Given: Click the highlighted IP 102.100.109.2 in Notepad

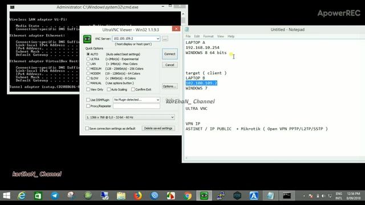Looking at the screenshot, I should click(x=201, y=83).
